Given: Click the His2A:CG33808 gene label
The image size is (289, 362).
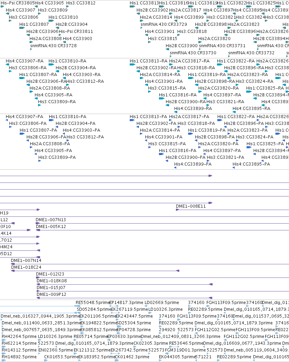Looking at the screenshot, I should click(x=46, y=39).
